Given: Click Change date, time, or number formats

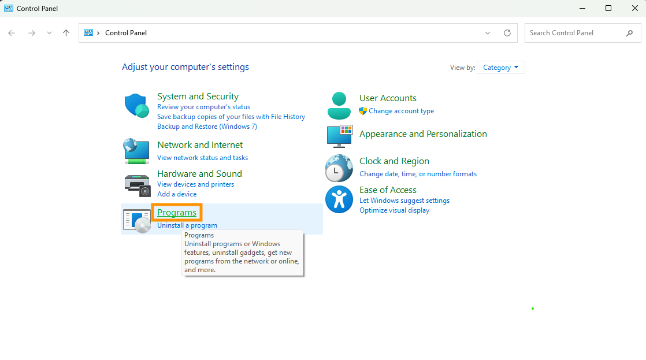Looking at the screenshot, I should 418,174.
